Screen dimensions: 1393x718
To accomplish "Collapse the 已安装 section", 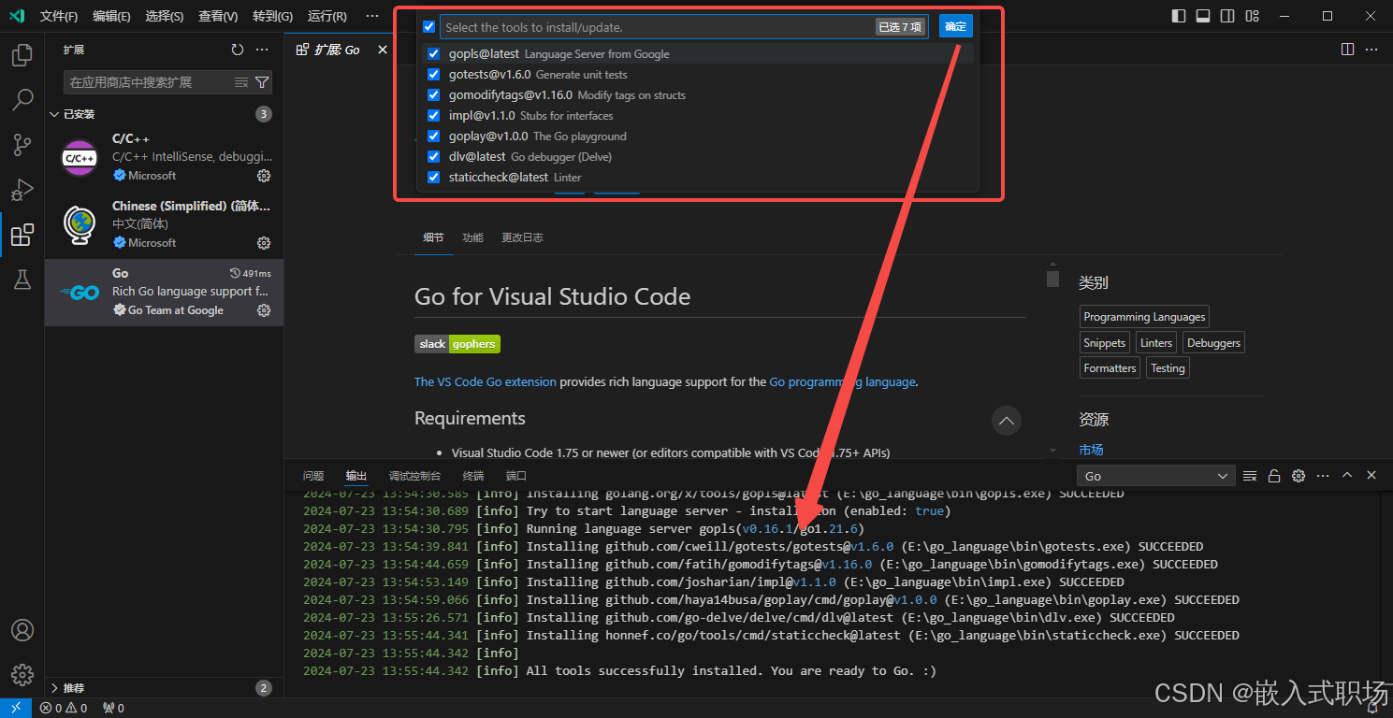I will coord(164,114).
